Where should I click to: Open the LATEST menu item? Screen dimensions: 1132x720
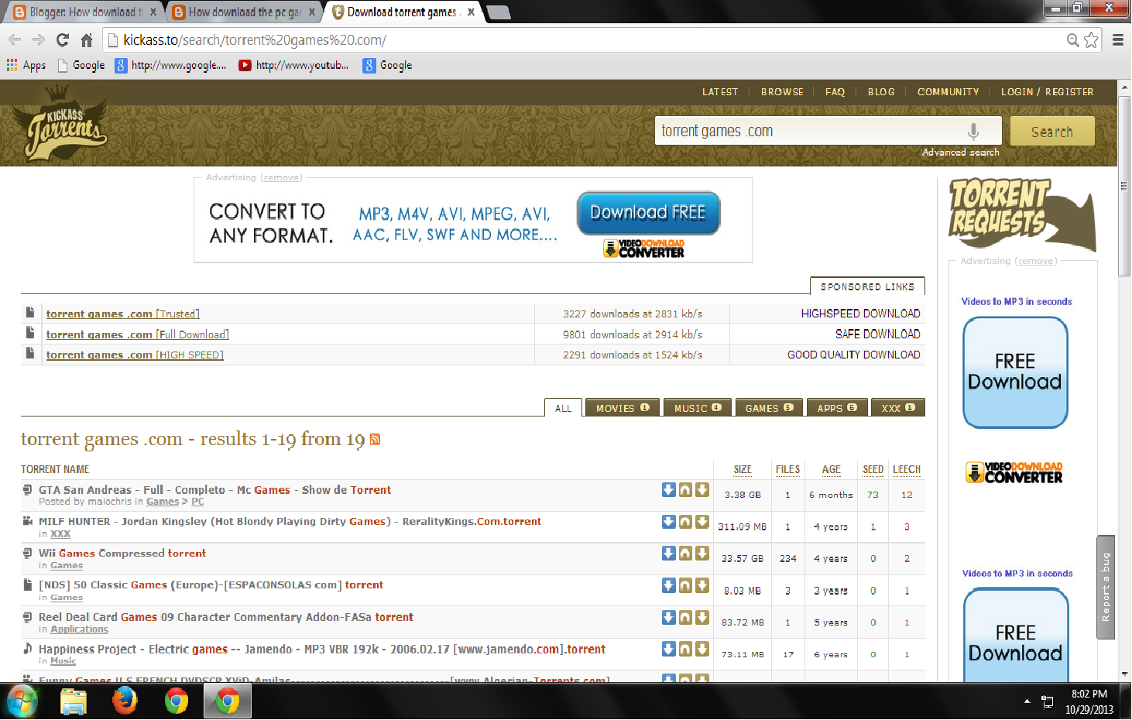720,92
